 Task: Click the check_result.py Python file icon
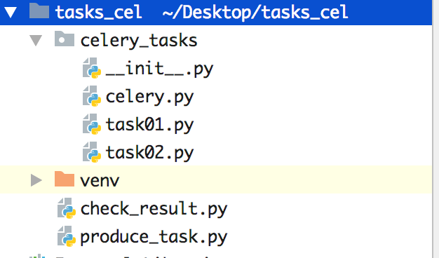(67, 208)
